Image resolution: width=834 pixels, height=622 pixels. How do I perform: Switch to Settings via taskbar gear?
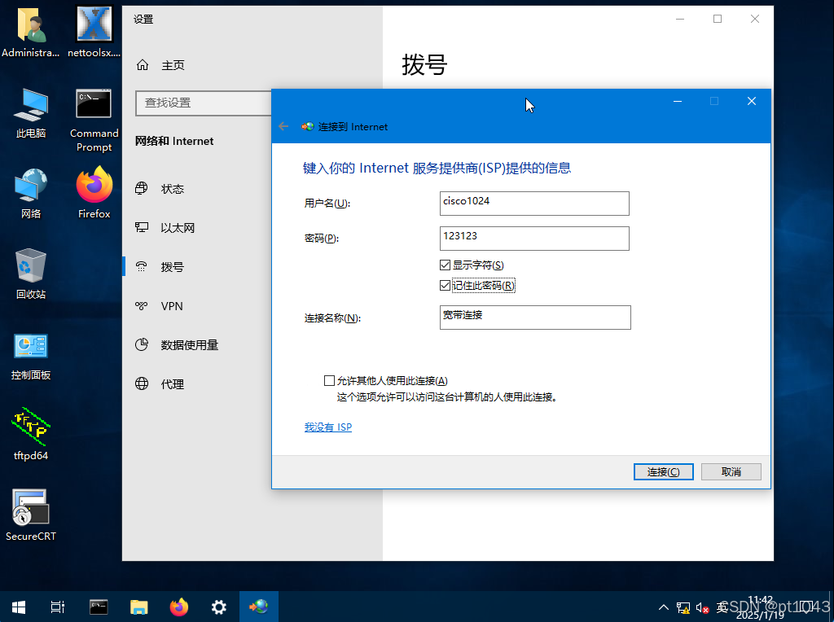(x=218, y=607)
